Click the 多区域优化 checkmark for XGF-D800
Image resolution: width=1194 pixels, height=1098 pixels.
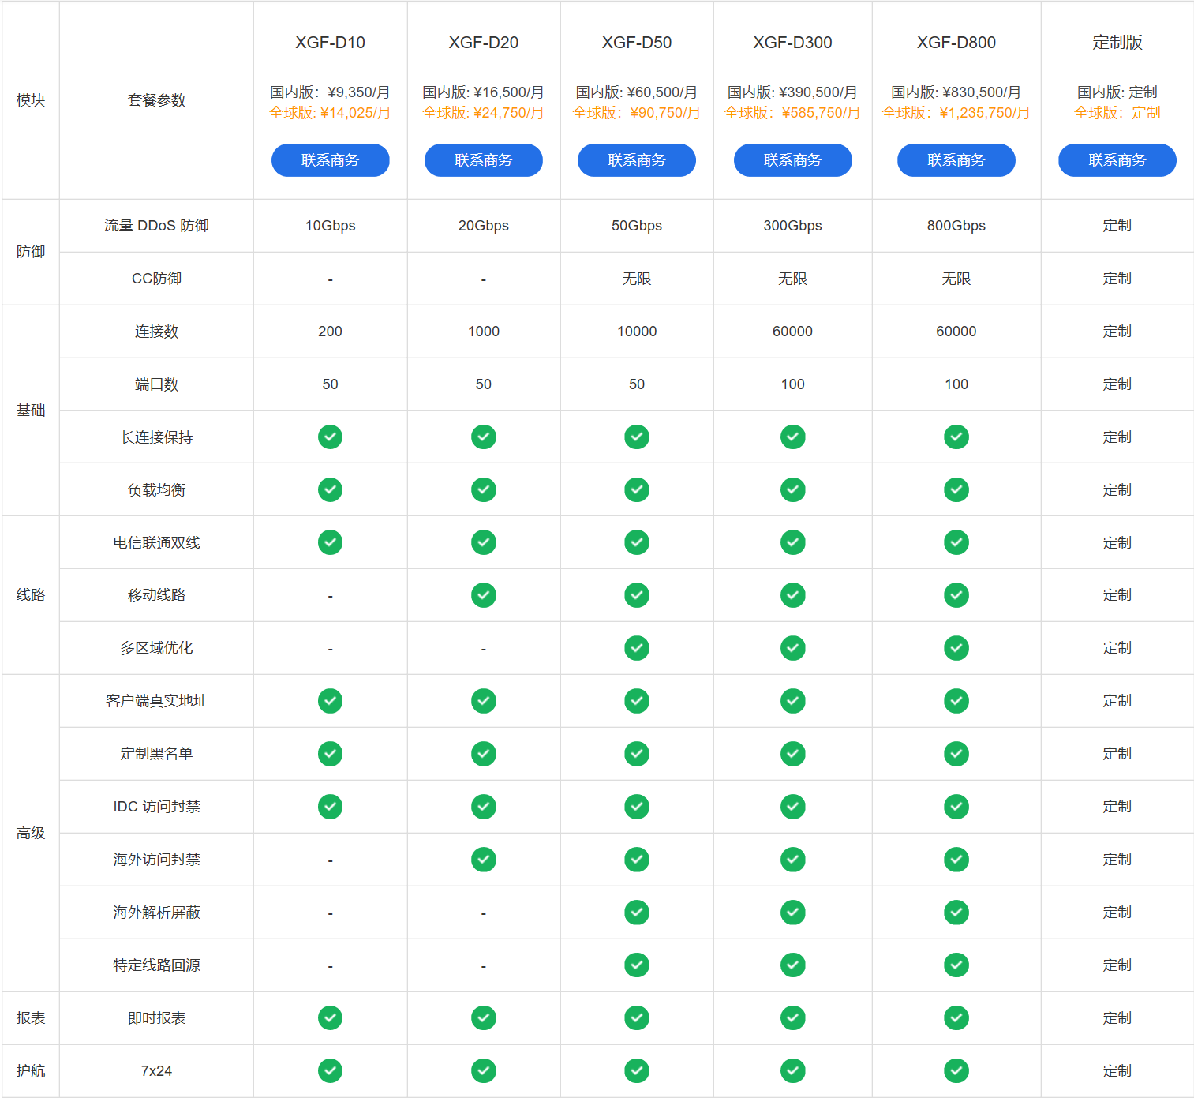956,648
